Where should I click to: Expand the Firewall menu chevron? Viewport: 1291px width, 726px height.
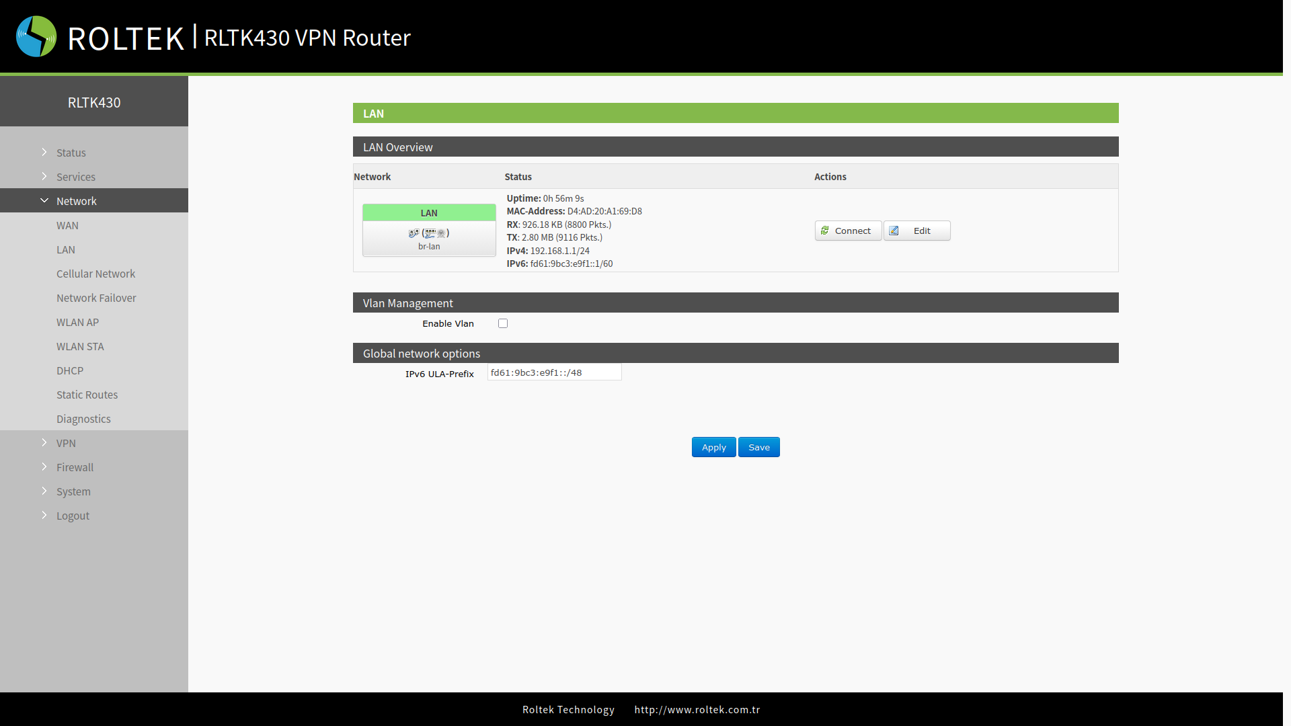(44, 467)
